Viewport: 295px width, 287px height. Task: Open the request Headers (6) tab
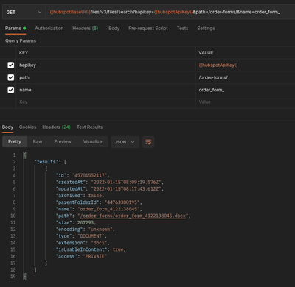pos(86,29)
